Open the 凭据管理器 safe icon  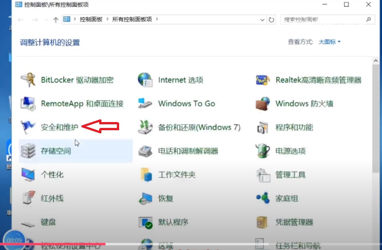click(262, 222)
